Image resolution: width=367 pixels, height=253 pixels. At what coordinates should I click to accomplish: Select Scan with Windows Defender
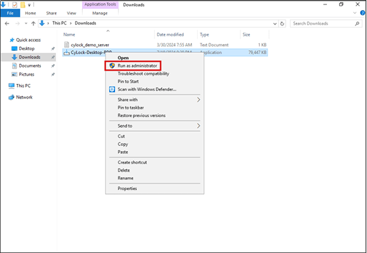coord(147,90)
